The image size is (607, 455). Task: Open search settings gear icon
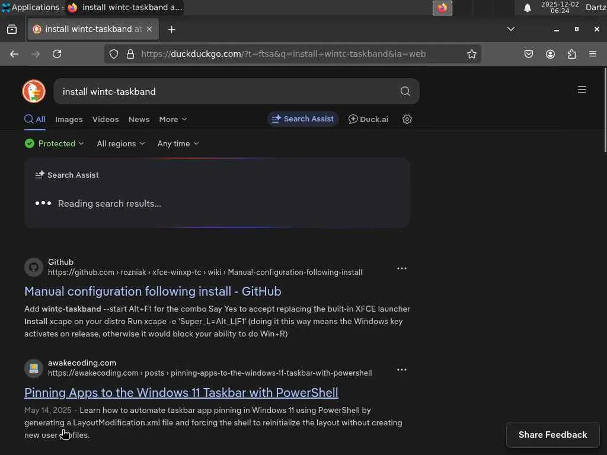tap(407, 119)
